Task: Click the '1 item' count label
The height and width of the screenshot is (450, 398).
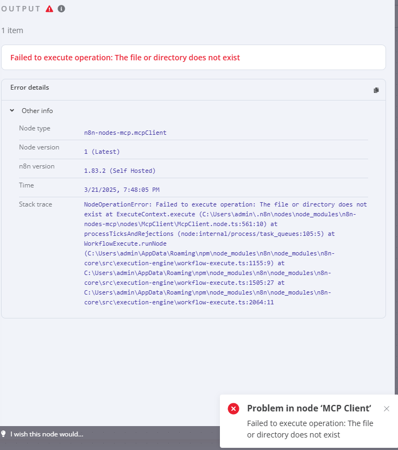Action: tap(12, 30)
